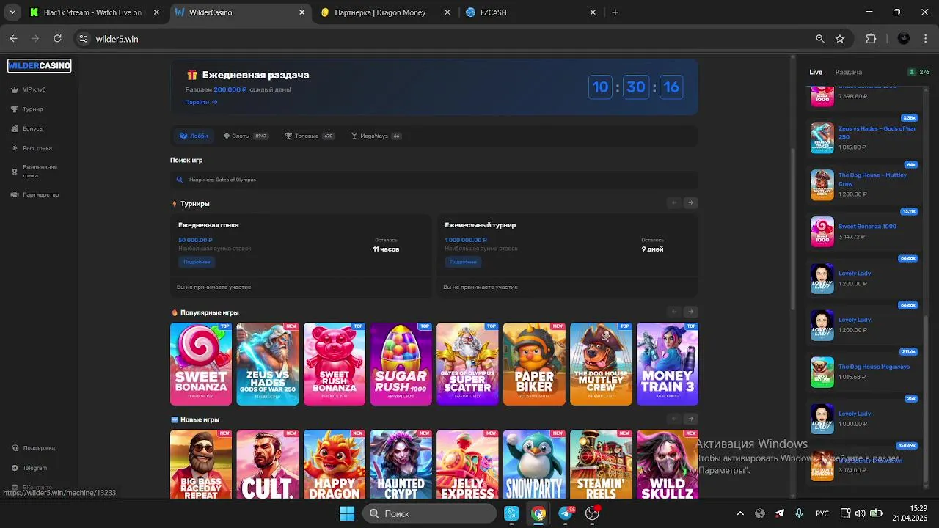
Task: Open the browser zoom magnifier icon
Action: tap(820, 39)
